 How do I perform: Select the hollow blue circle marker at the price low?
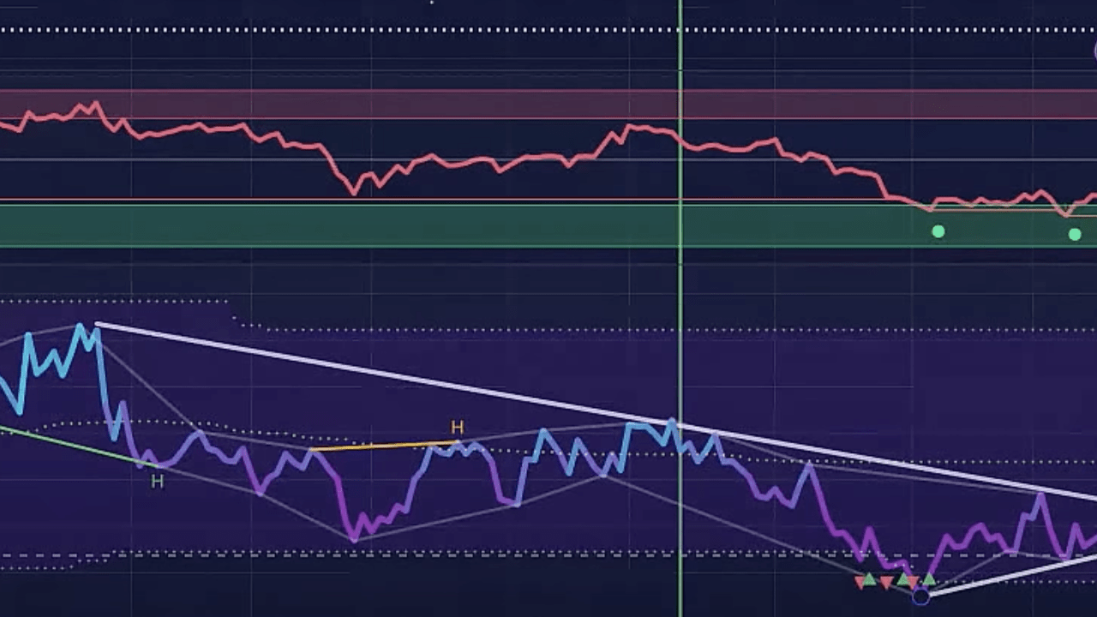[920, 596]
